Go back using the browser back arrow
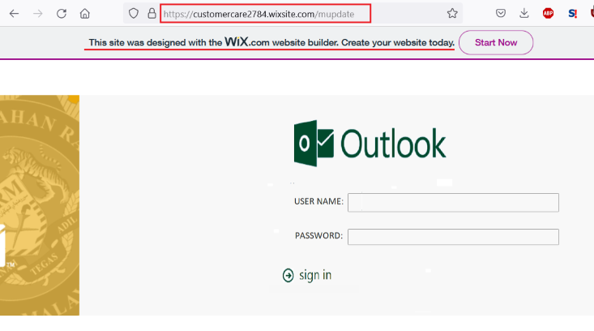The width and height of the screenshot is (594, 331). [x=14, y=14]
